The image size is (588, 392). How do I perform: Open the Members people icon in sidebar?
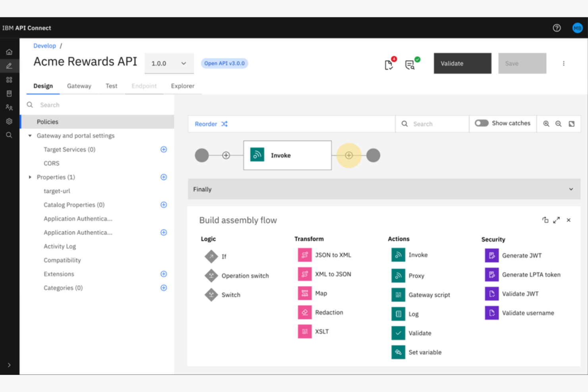coord(9,108)
